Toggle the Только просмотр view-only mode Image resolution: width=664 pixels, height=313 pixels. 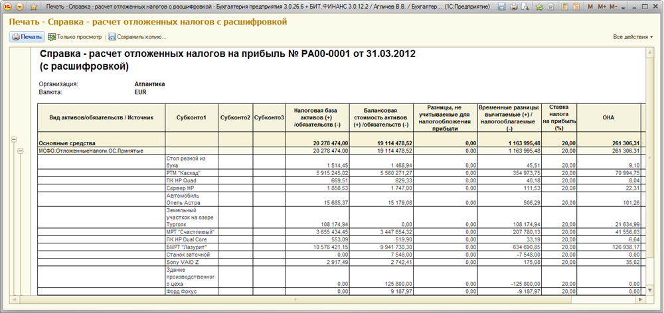74,36
